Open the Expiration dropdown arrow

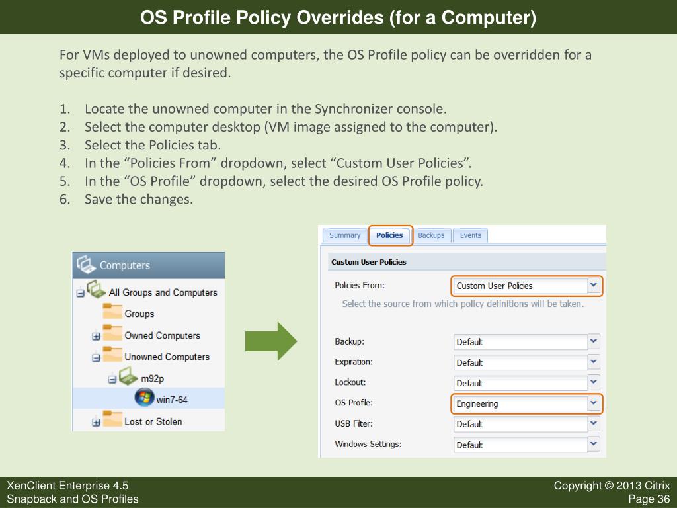[x=594, y=362]
